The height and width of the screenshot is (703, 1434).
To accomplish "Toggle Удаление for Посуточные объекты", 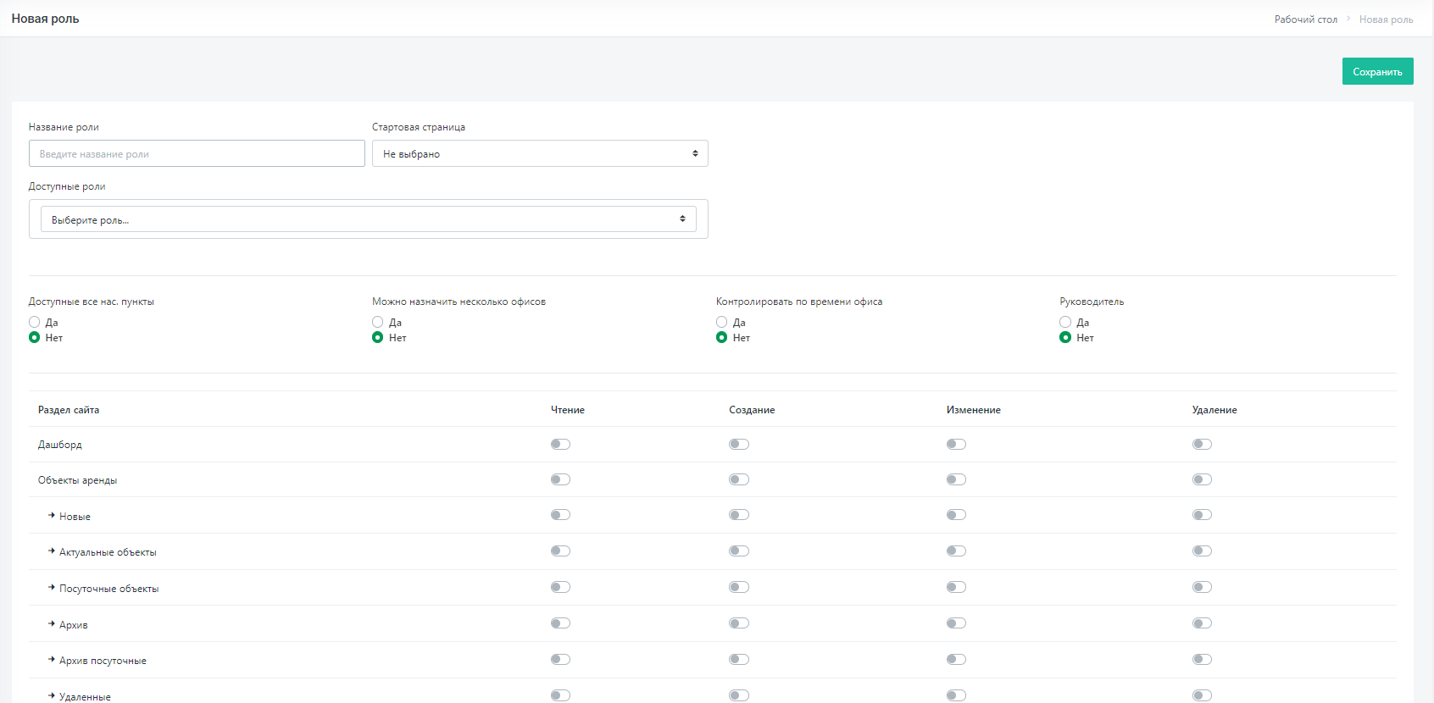I will [x=1202, y=587].
